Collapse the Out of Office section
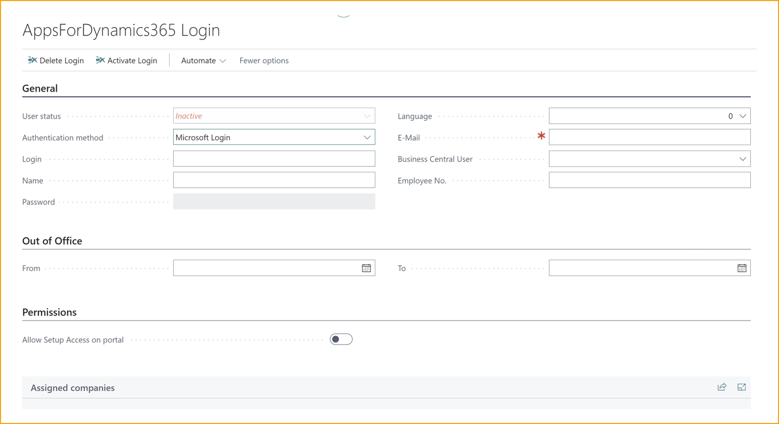779x424 pixels. [x=52, y=241]
